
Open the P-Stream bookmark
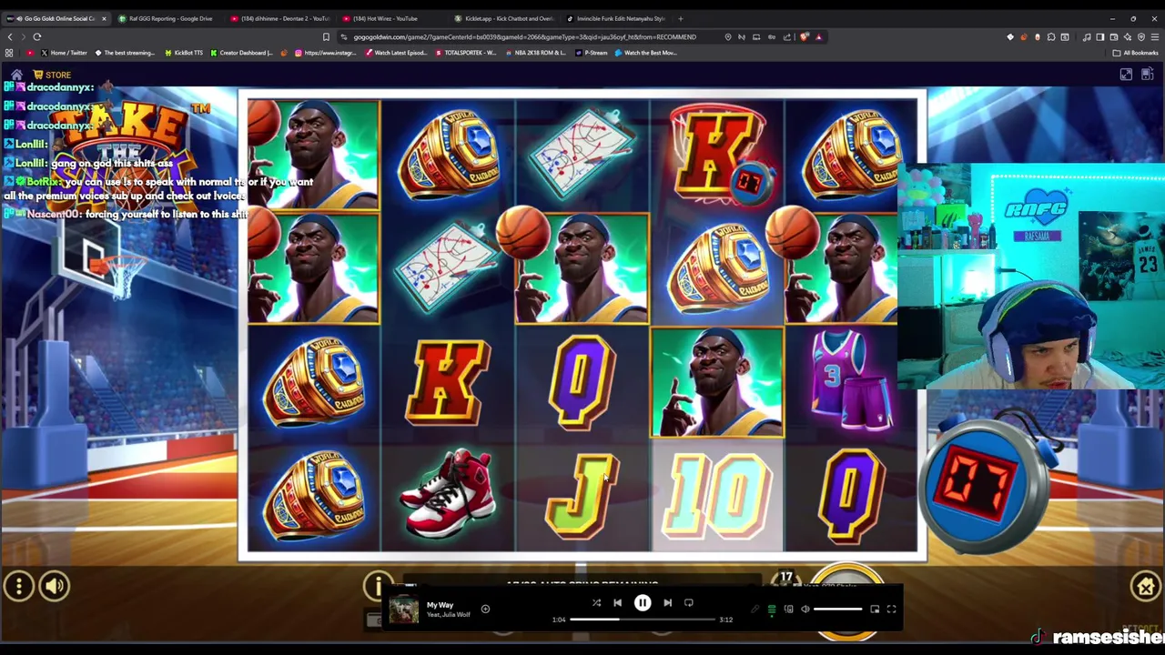tap(592, 53)
